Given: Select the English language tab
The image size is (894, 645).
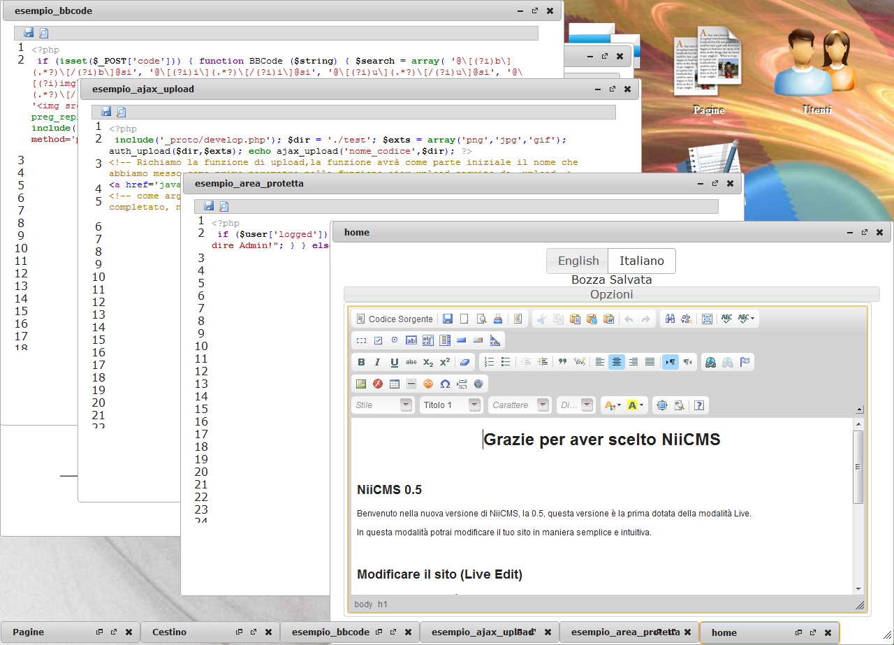Looking at the screenshot, I should pos(577,261).
